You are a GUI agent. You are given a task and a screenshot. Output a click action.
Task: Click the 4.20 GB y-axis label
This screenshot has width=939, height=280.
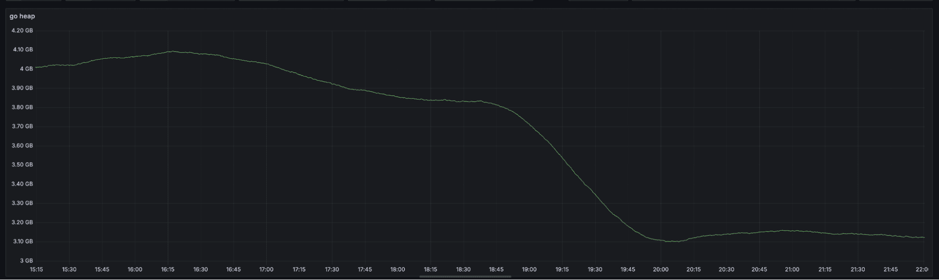[22, 31]
